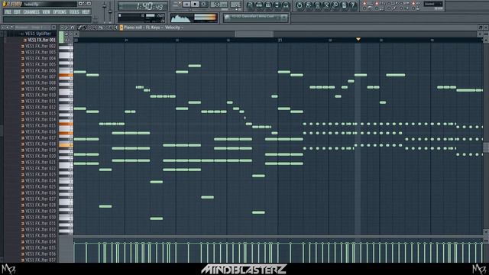Click the main volume slider
Viewport: 489px width, 275px height.
pyautogui.click(x=104, y=12)
